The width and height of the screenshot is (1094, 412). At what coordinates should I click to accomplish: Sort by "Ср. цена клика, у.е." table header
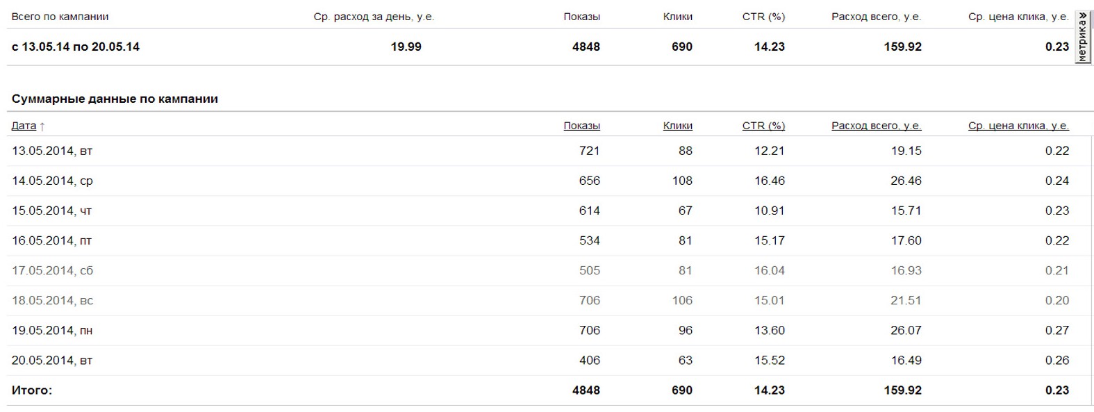[x=1018, y=126]
